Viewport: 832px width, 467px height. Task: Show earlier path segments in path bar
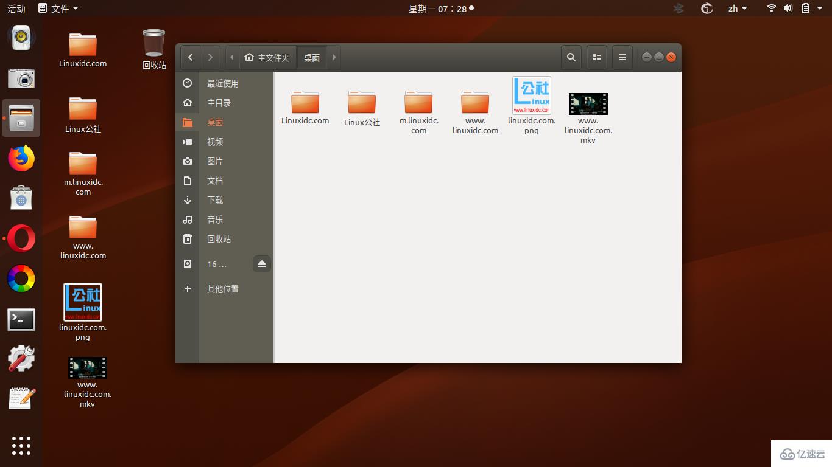(x=232, y=57)
